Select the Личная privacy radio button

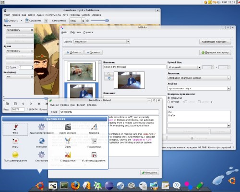(168, 102)
